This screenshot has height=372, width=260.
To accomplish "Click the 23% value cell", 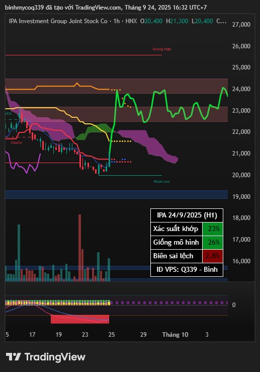I will (213, 229).
